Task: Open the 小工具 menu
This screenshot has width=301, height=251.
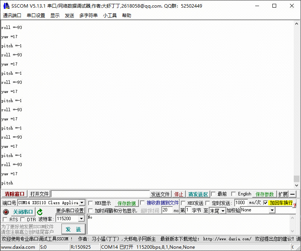Action: point(110,15)
